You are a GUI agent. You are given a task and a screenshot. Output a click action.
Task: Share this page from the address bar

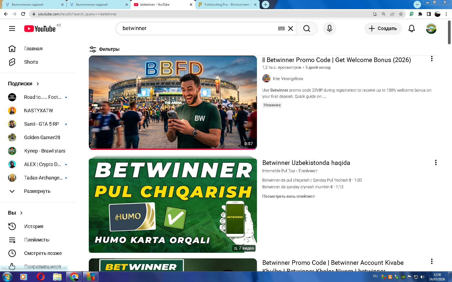point(392,14)
